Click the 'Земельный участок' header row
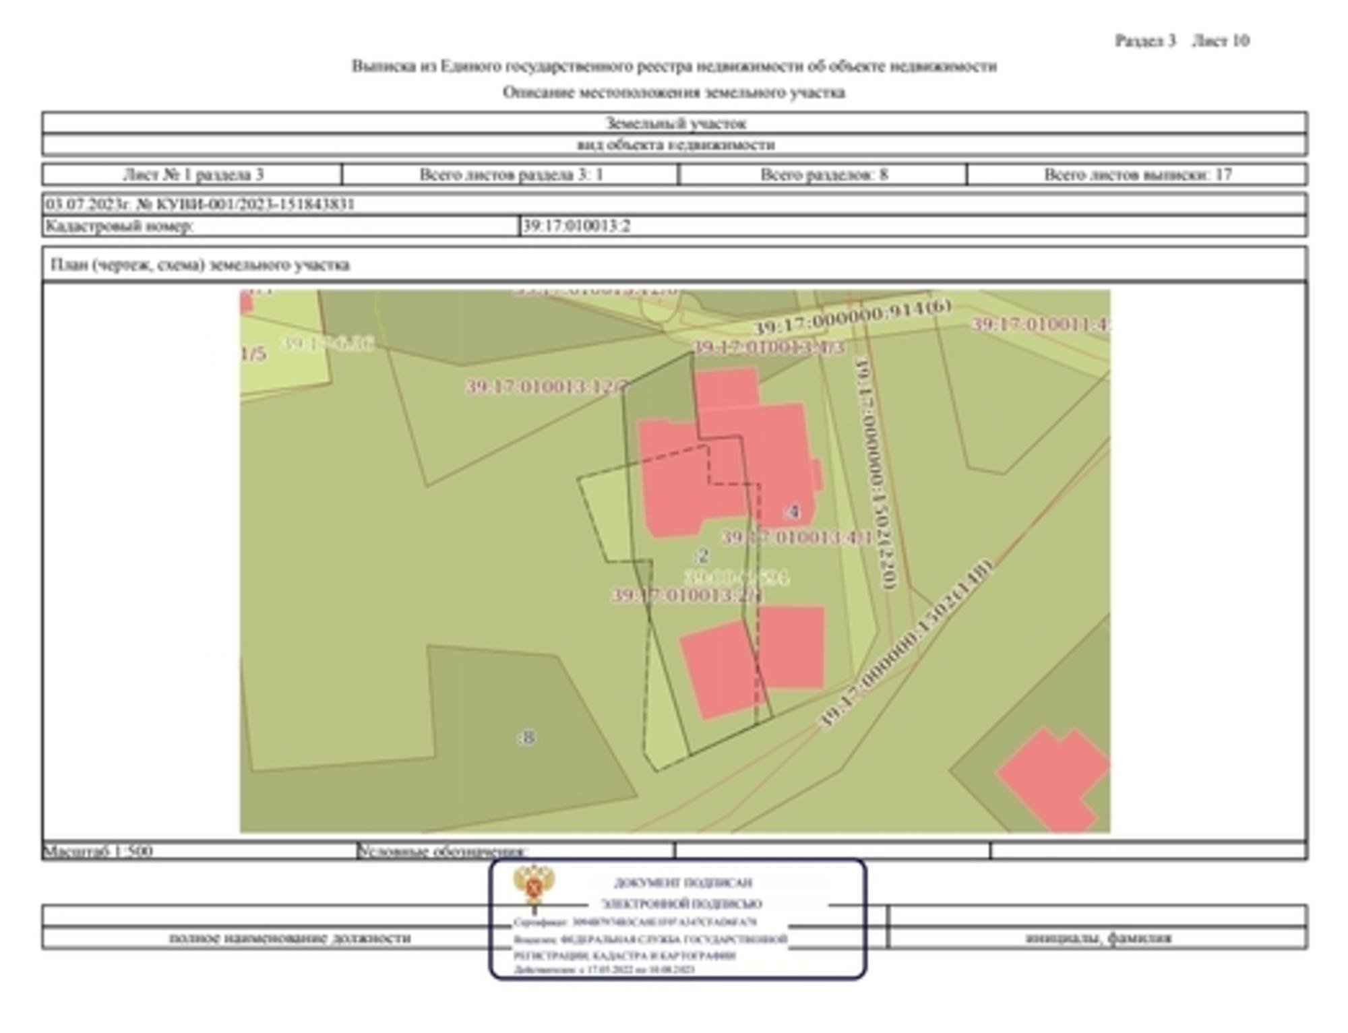This screenshot has width=1348, height=1033. click(675, 123)
